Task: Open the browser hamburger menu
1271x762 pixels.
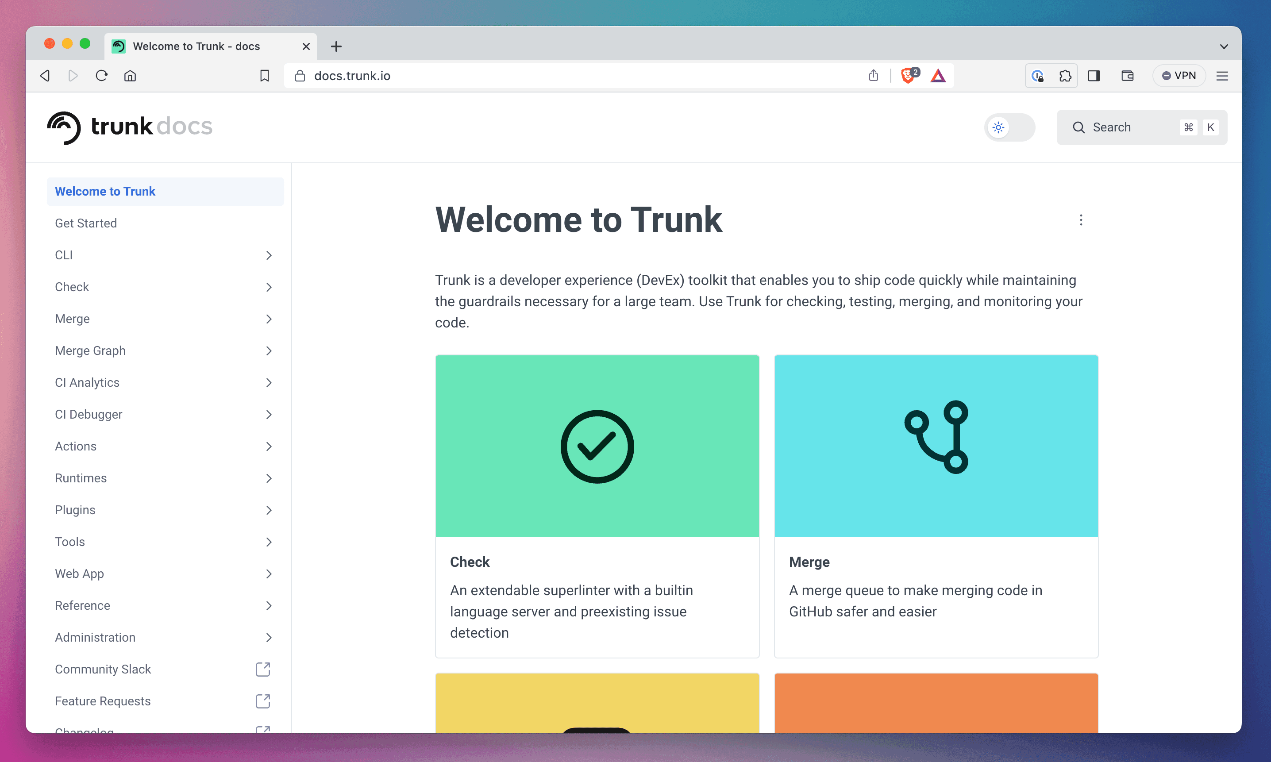Action: pos(1222,76)
